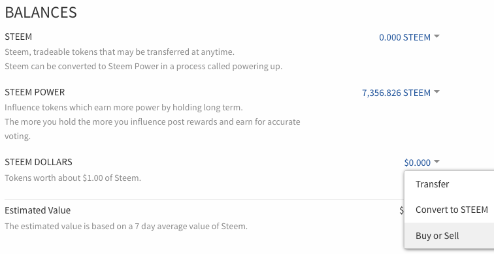Screen dimensions: 494x254
Task: Click the 'Influence tokens' description line
Action: click(x=124, y=108)
